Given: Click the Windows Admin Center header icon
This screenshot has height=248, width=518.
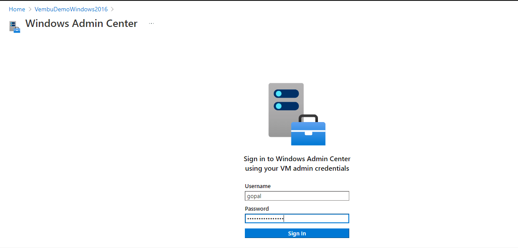Looking at the screenshot, I should pyautogui.click(x=15, y=27).
